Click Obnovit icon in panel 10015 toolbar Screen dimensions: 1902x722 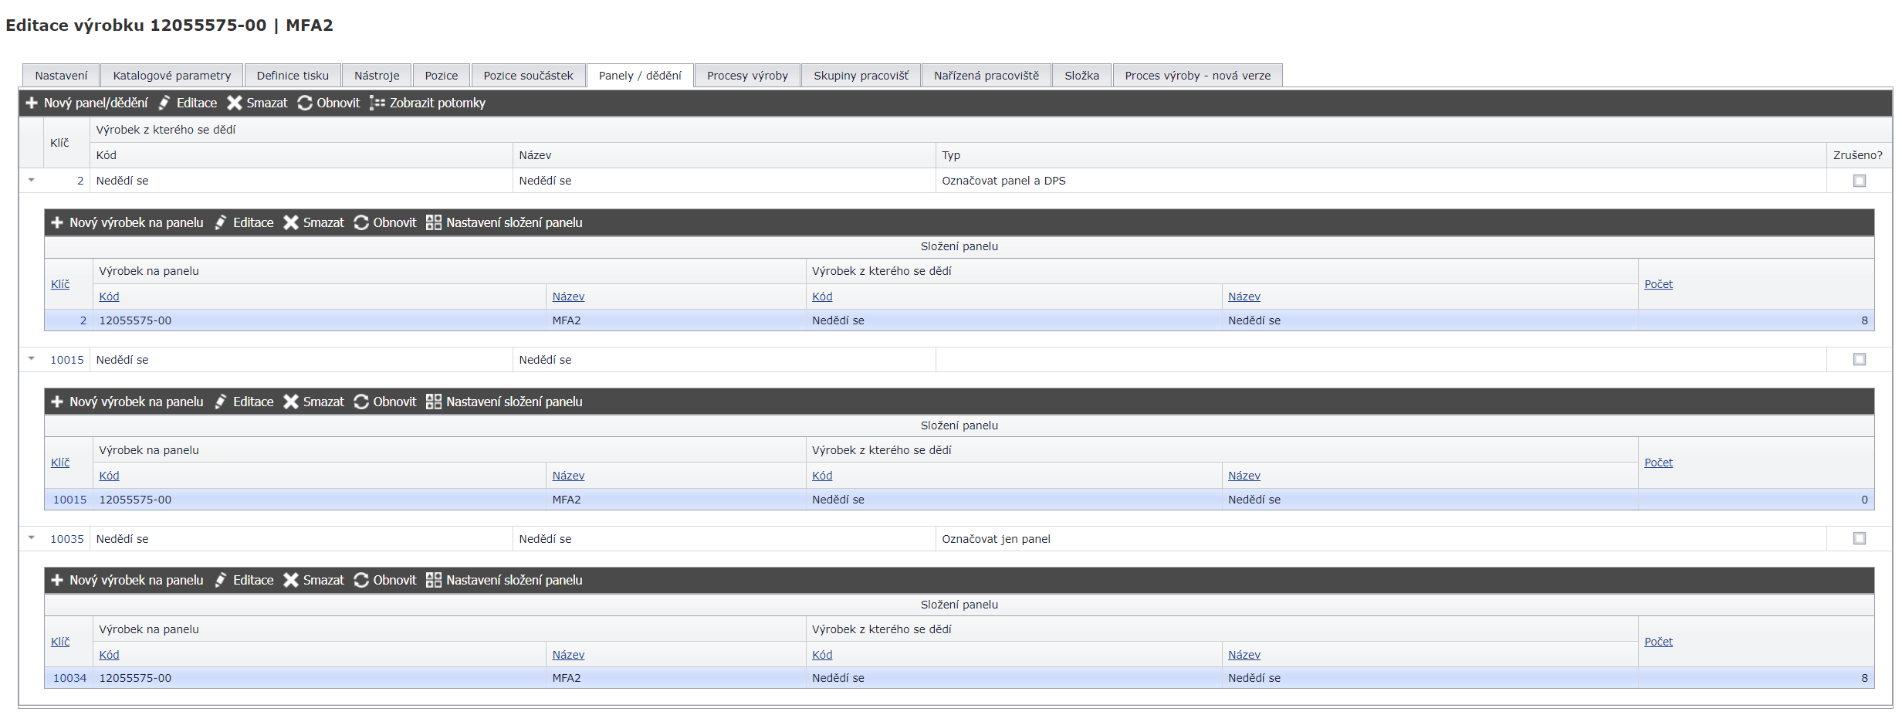[361, 402]
